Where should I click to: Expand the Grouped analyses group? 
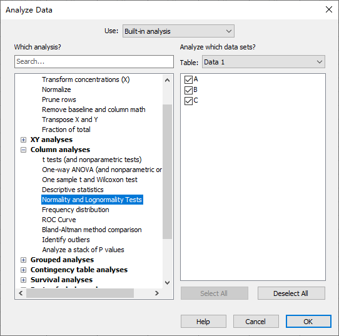coord(23,260)
